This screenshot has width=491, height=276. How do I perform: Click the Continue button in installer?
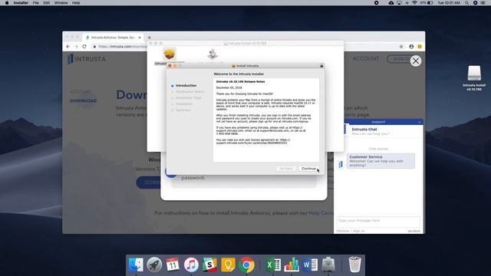[308, 169]
